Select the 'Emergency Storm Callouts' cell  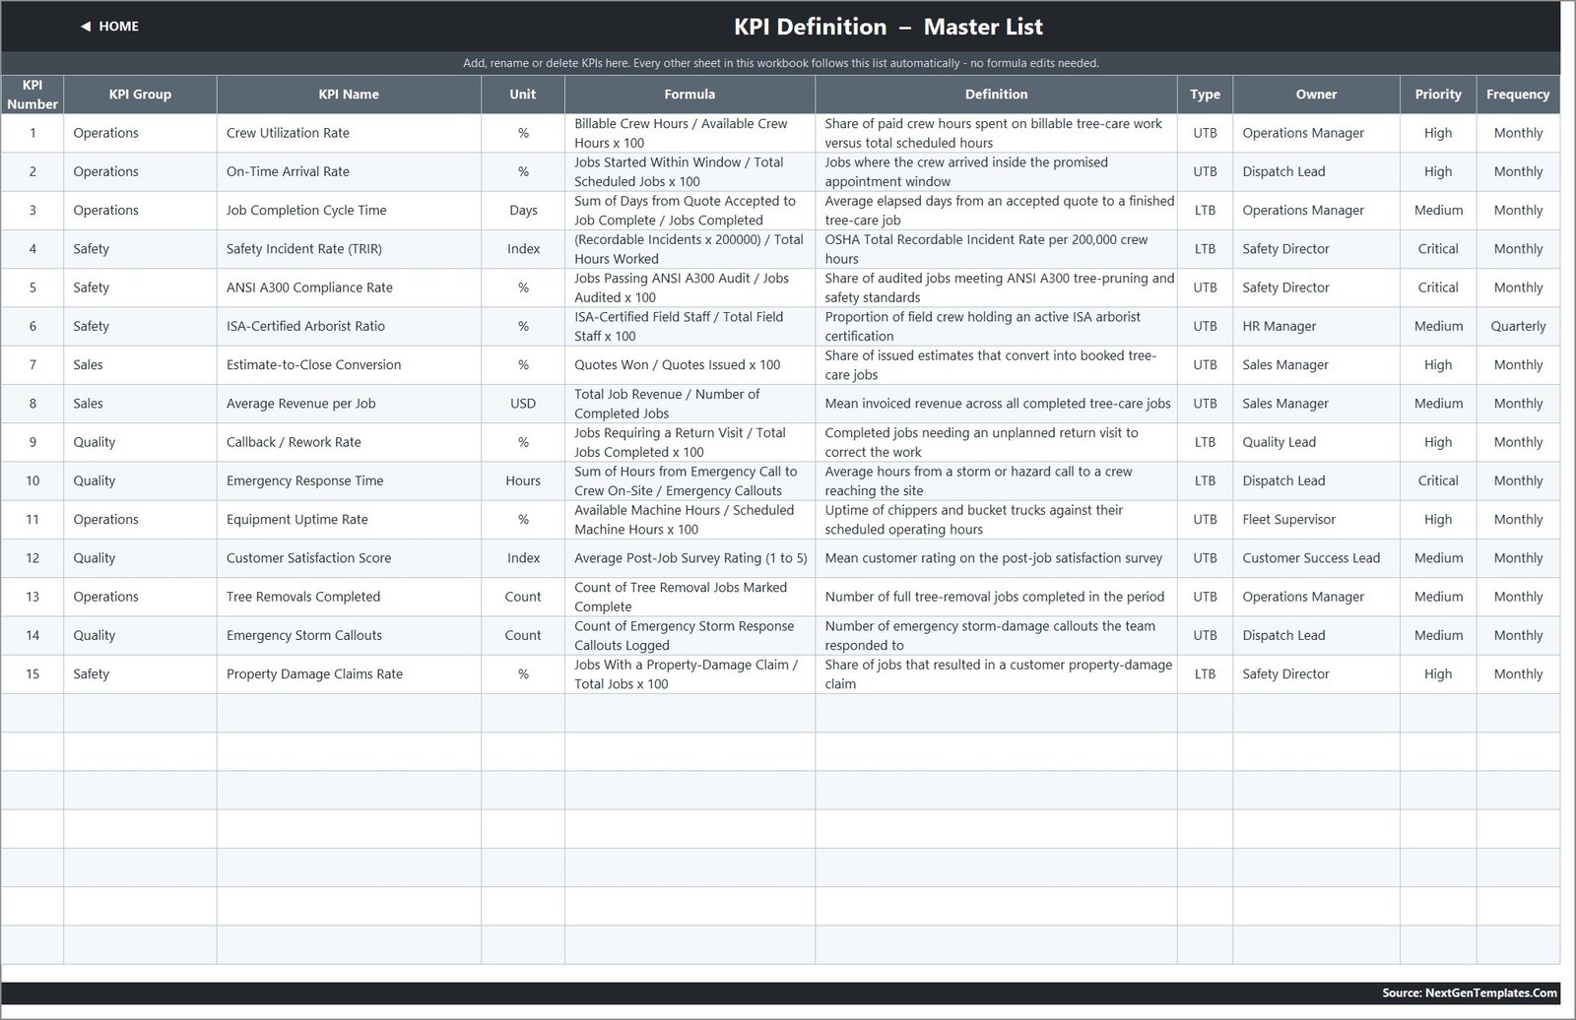point(349,635)
